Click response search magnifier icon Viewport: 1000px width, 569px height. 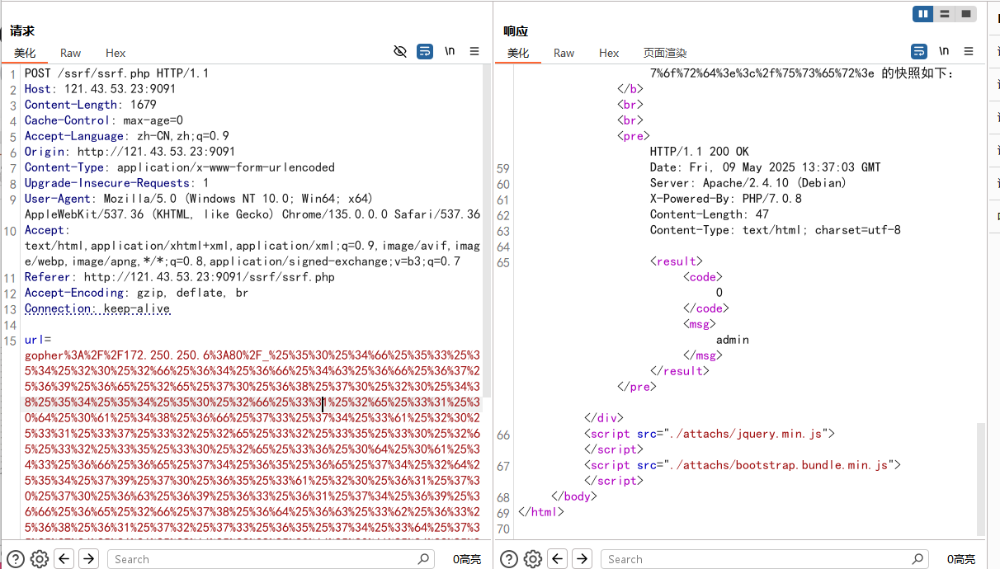click(x=917, y=559)
